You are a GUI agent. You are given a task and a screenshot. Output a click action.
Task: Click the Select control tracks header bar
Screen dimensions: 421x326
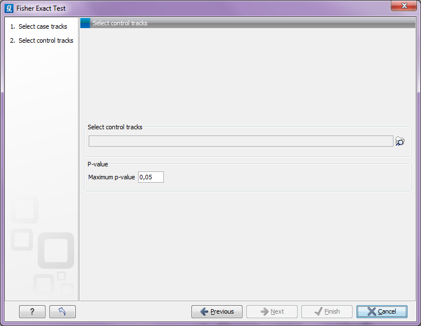248,23
